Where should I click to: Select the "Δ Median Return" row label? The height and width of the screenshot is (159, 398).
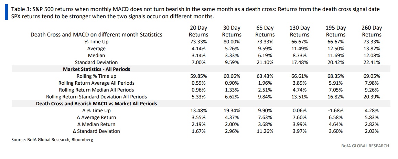click(x=96, y=124)
